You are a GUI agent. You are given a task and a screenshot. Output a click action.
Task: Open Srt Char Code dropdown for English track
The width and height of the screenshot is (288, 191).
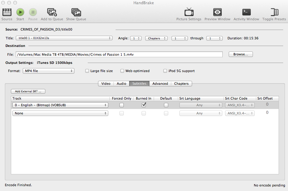(240, 105)
